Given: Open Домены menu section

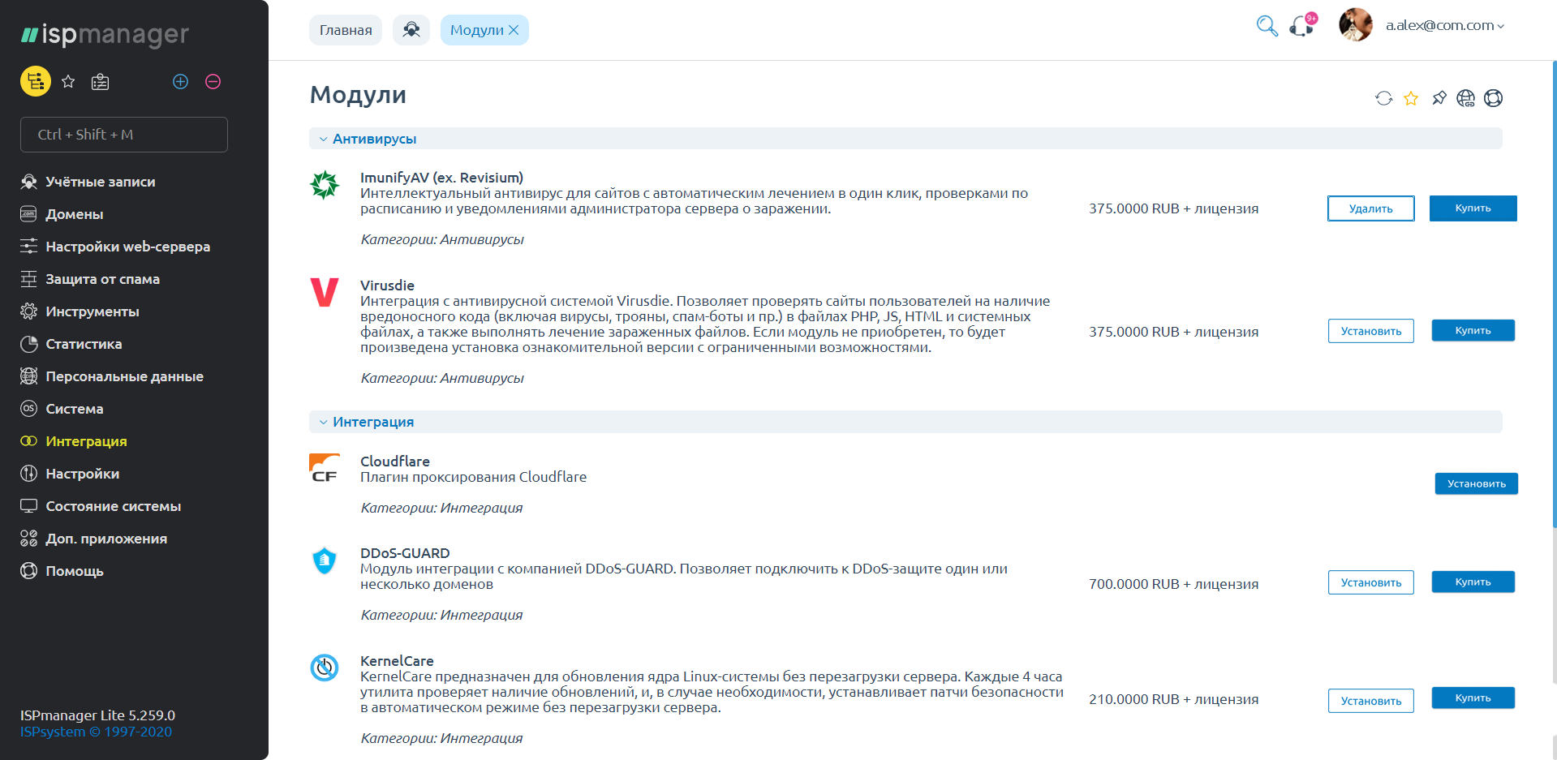Looking at the screenshot, I should coord(75,214).
